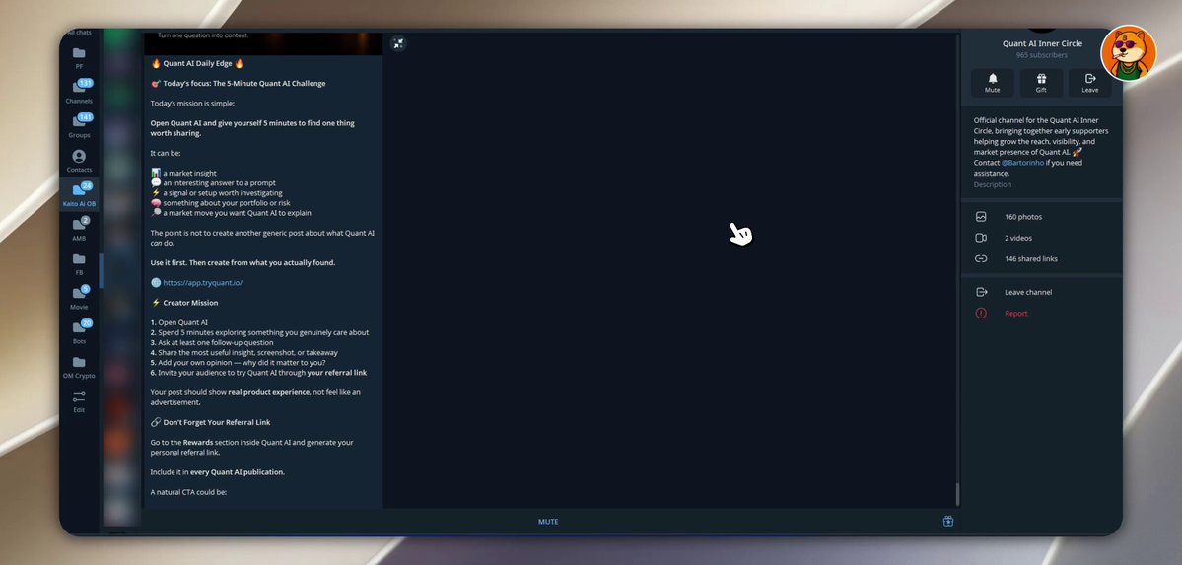1182x565 pixels.
Task: Open the Bots folder with 20 badge
Action: (79, 332)
